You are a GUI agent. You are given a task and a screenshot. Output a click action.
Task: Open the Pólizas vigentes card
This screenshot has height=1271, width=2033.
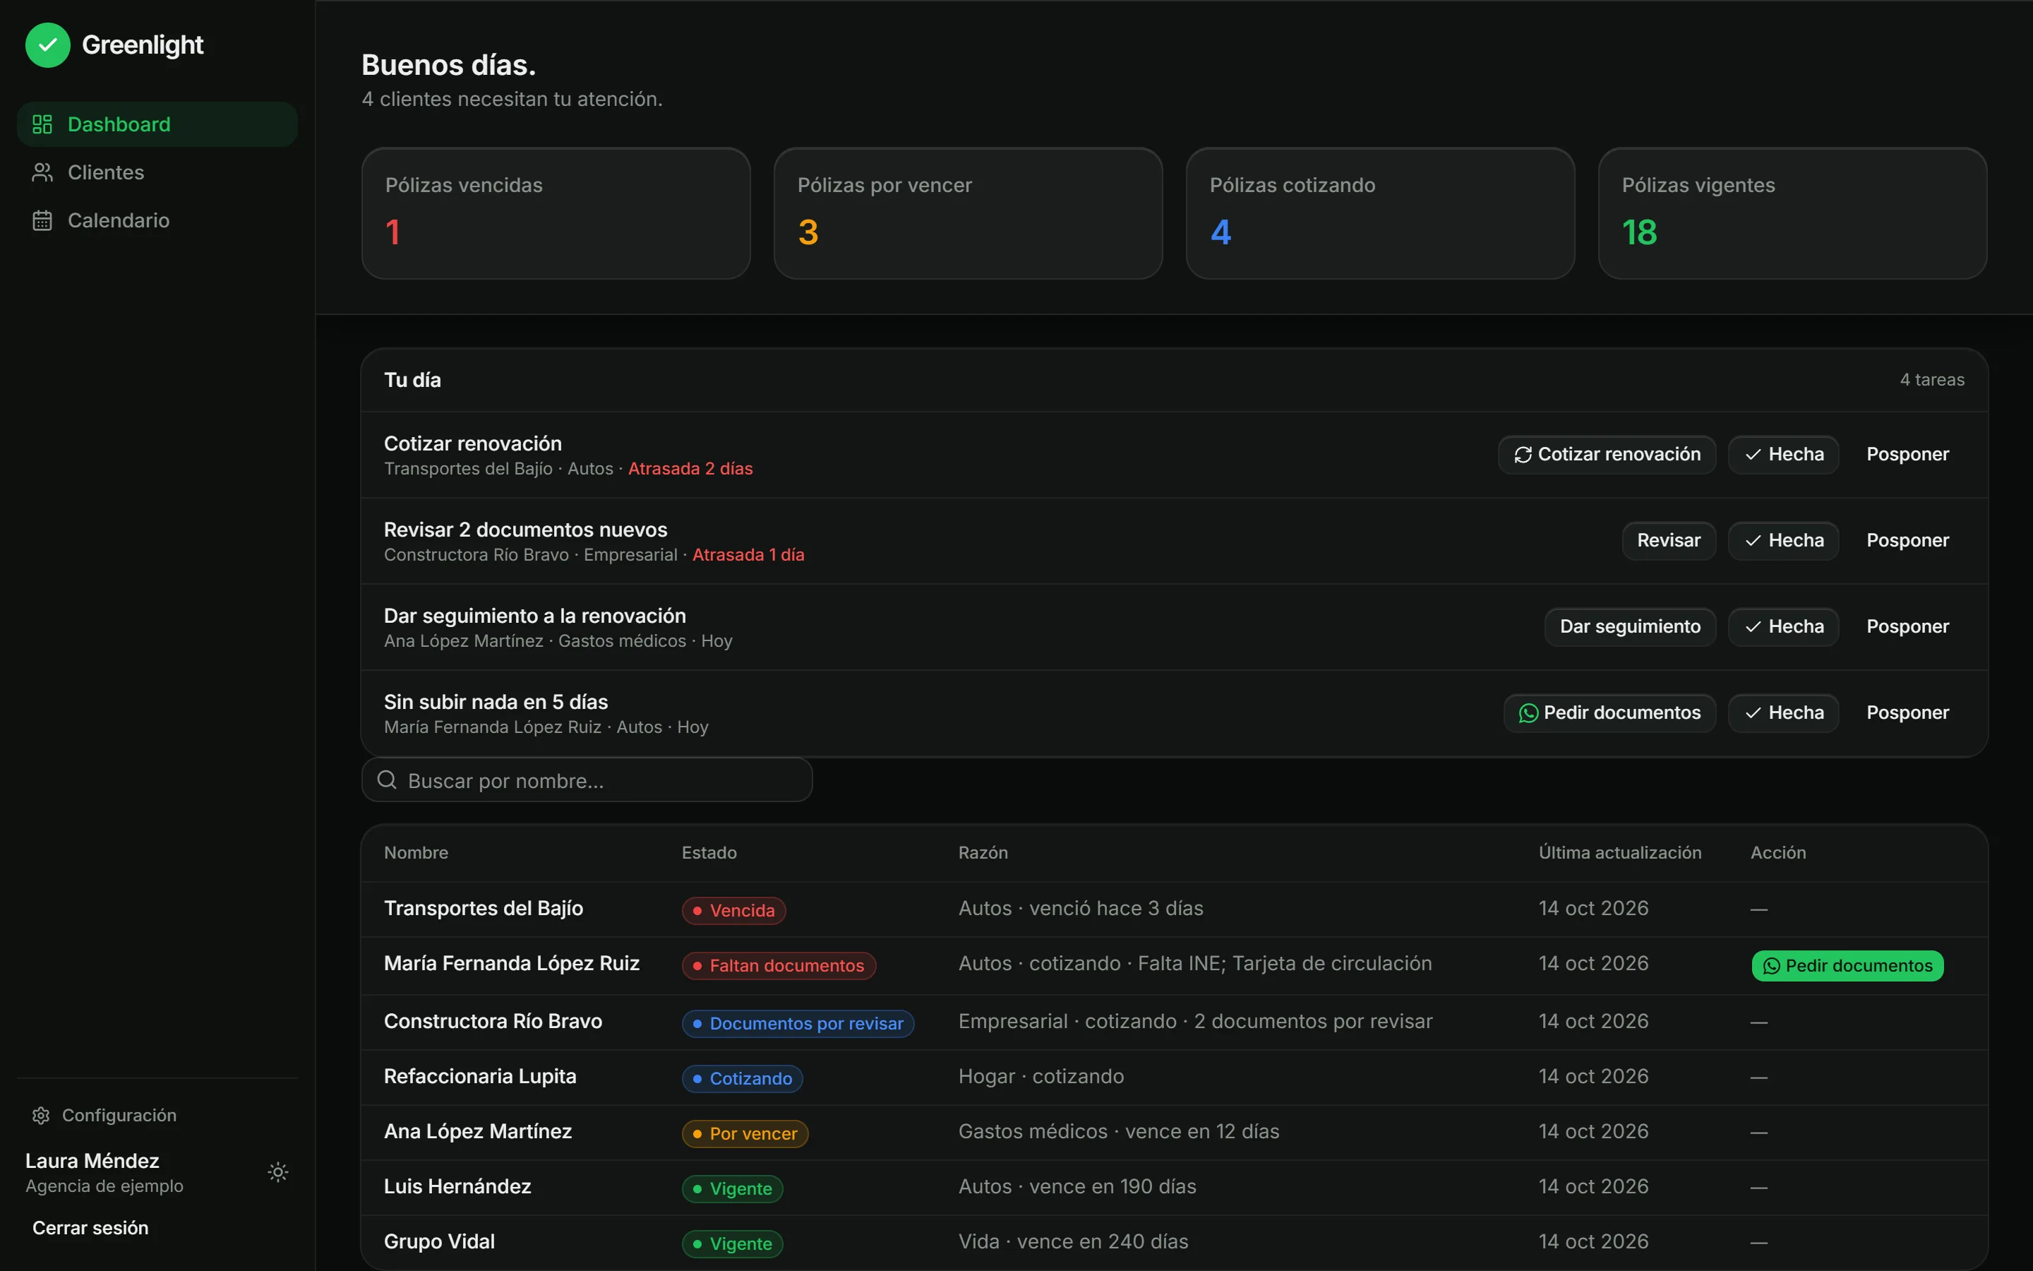[x=1792, y=213]
